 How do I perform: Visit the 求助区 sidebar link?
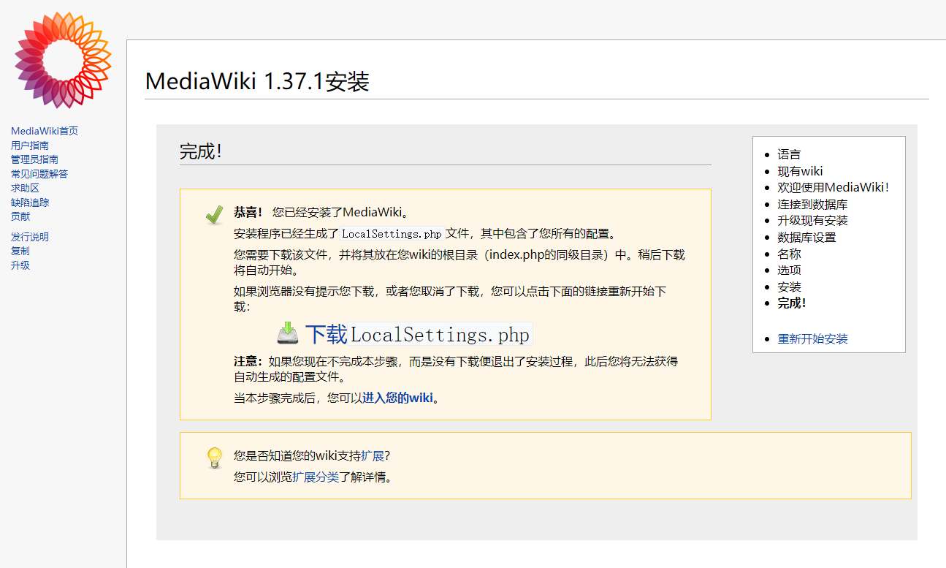[25, 188]
